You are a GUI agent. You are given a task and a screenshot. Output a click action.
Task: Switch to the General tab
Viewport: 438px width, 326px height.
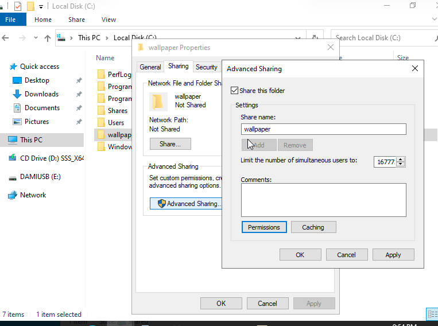point(150,67)
